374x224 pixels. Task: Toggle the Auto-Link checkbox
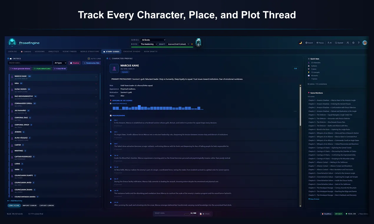[x=89, y=59]
